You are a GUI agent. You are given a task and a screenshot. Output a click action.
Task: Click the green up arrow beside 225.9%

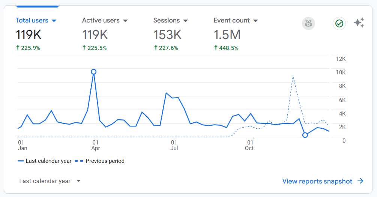point(18,48)
